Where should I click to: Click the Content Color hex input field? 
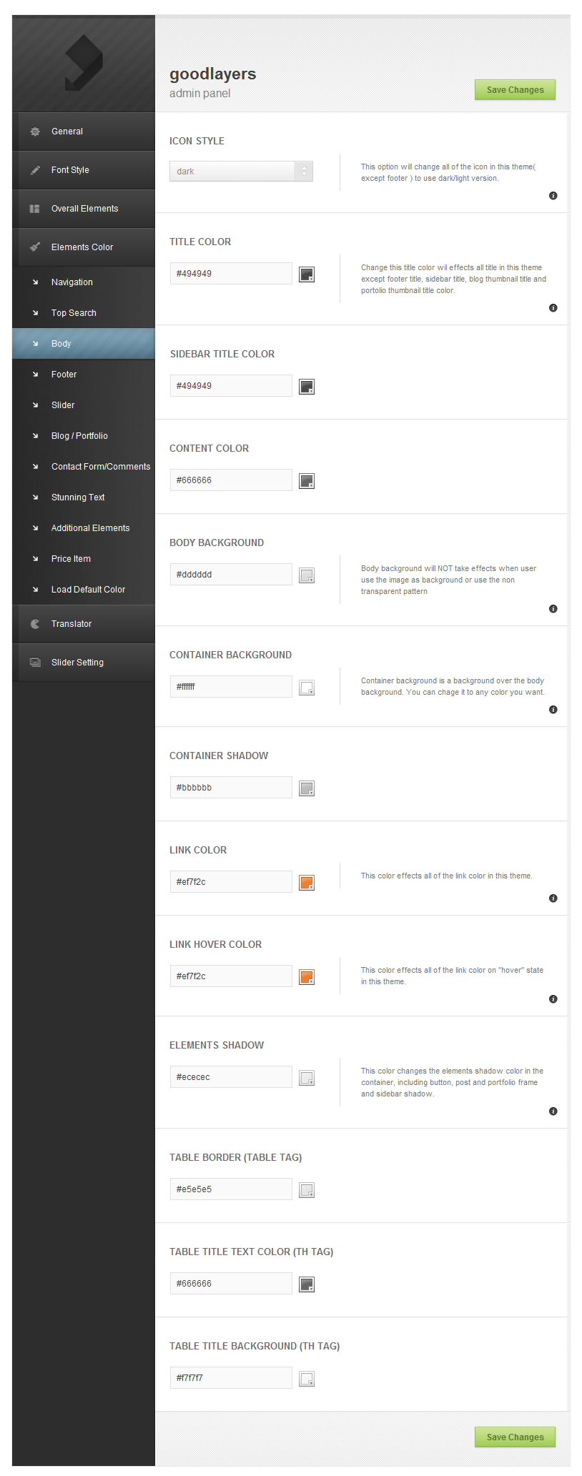[231, 480]
